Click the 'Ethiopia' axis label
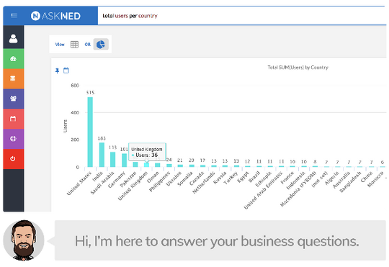This screenshot has width=389, height=267. click(263, 179)
